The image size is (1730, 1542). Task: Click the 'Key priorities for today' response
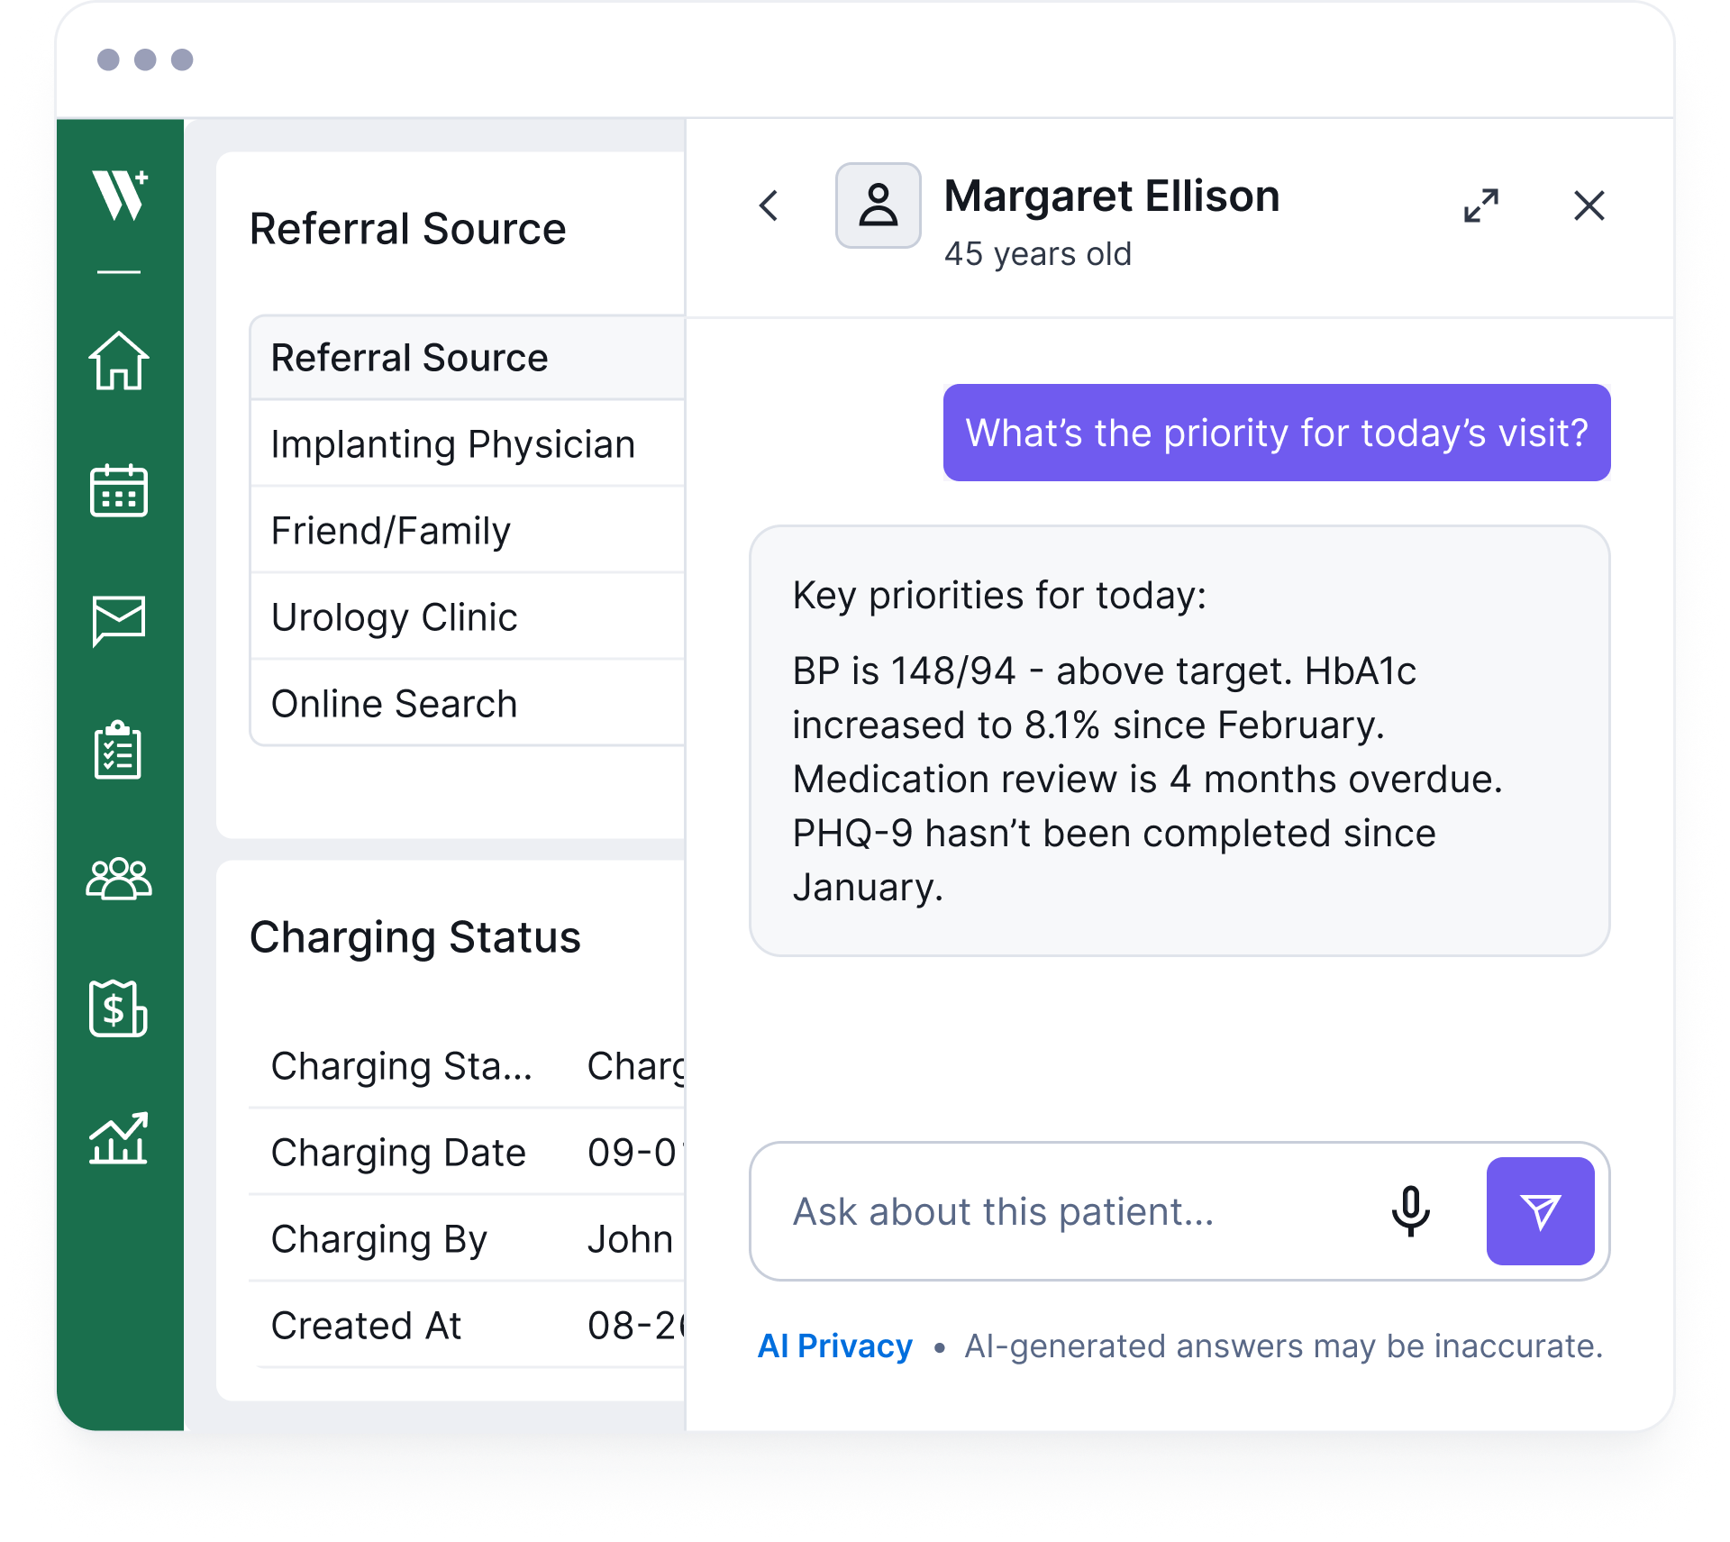click(x=1179, y=741)
